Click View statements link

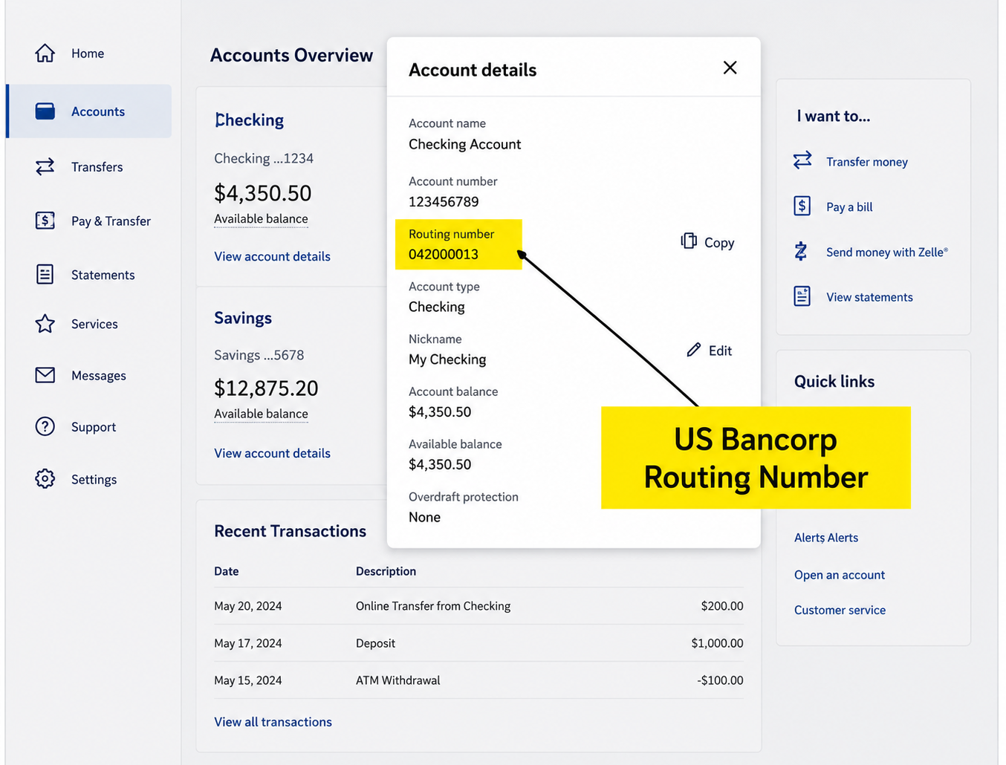869,297
